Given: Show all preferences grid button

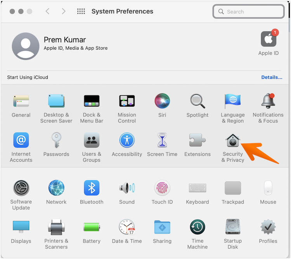Looking at the screenshot, I should point(81,11).
